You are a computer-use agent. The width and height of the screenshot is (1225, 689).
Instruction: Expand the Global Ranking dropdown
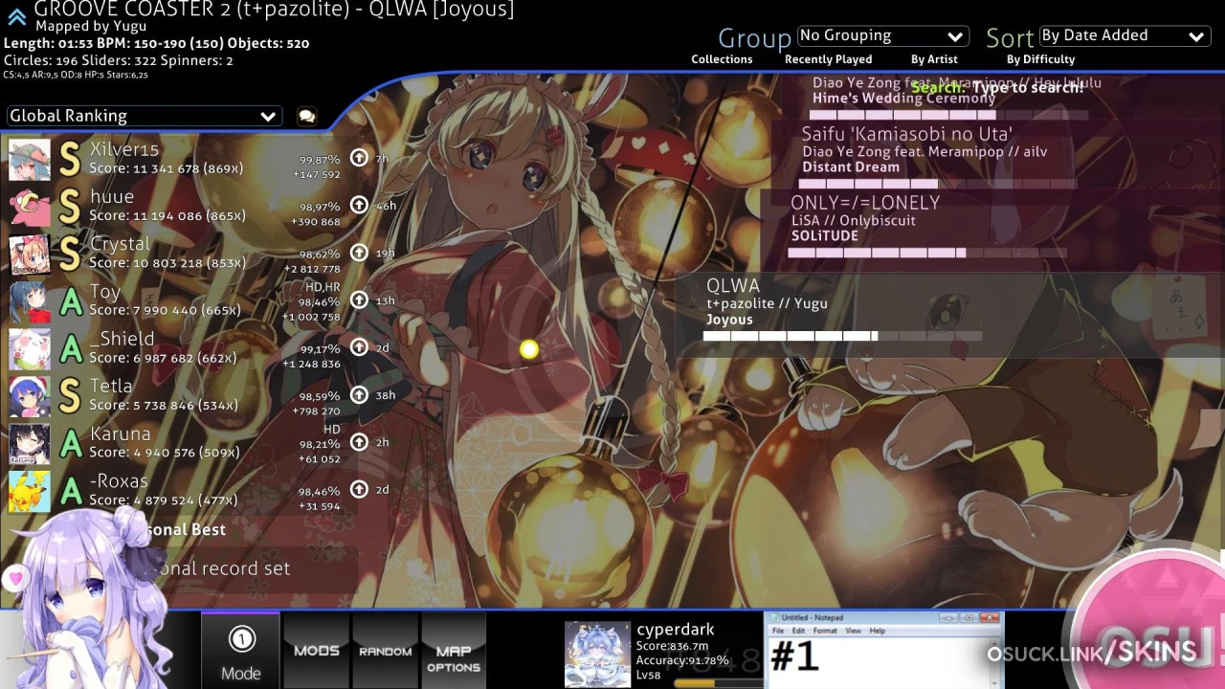[144, 116]
